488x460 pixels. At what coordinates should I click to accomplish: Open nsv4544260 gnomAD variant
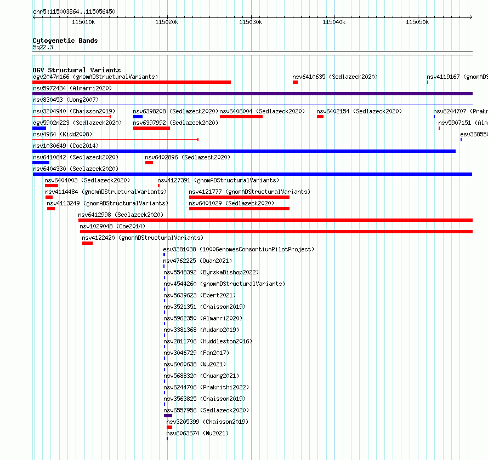pyautogui.click(x=224, y=284)
